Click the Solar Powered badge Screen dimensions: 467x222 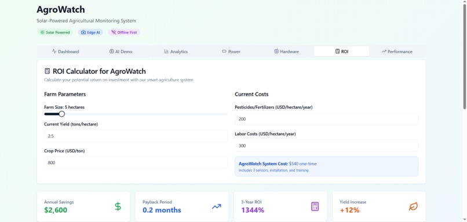tap(55, 32)
